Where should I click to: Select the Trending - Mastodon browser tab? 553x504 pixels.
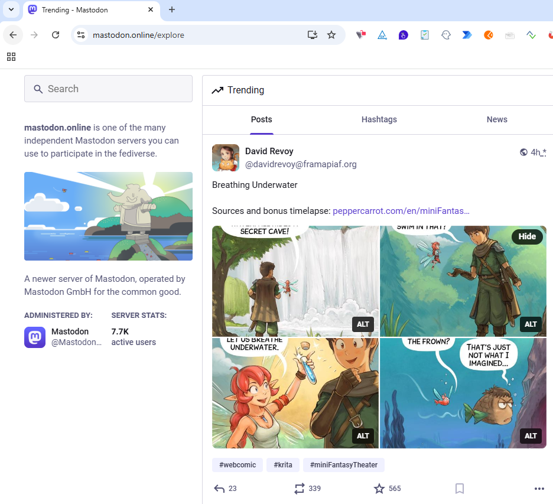92,10
